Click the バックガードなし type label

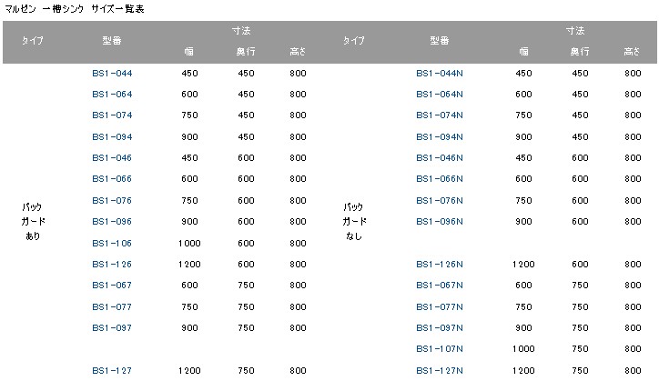(x=354, y=221)
